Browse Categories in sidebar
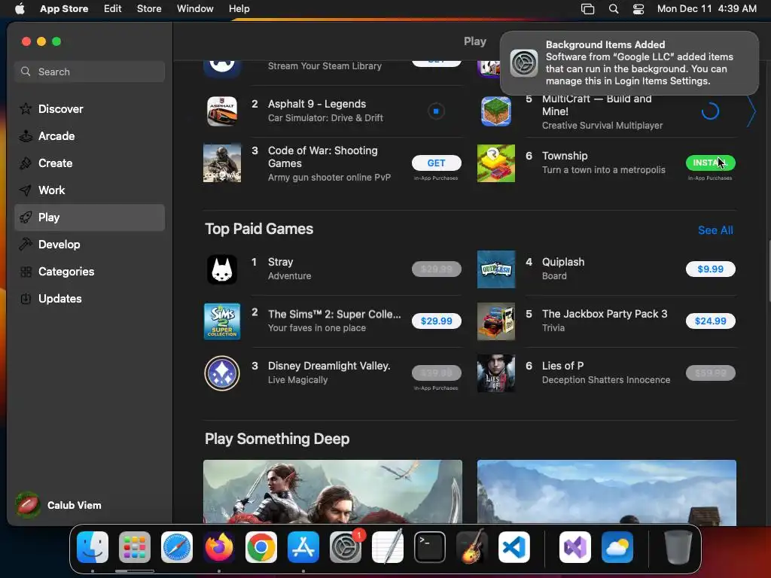The width and height of the screenshot is (771, 578). coord(90,271)
